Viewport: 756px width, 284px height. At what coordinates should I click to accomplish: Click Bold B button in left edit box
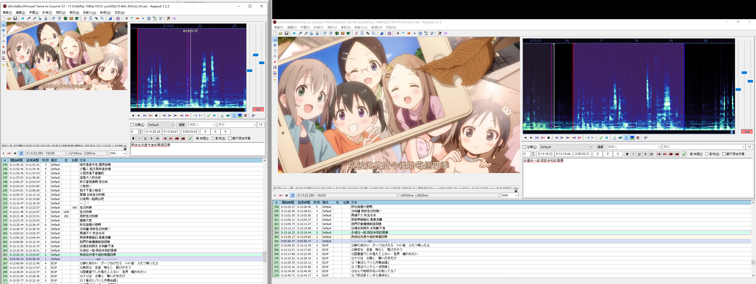click(x=133, y=139)
